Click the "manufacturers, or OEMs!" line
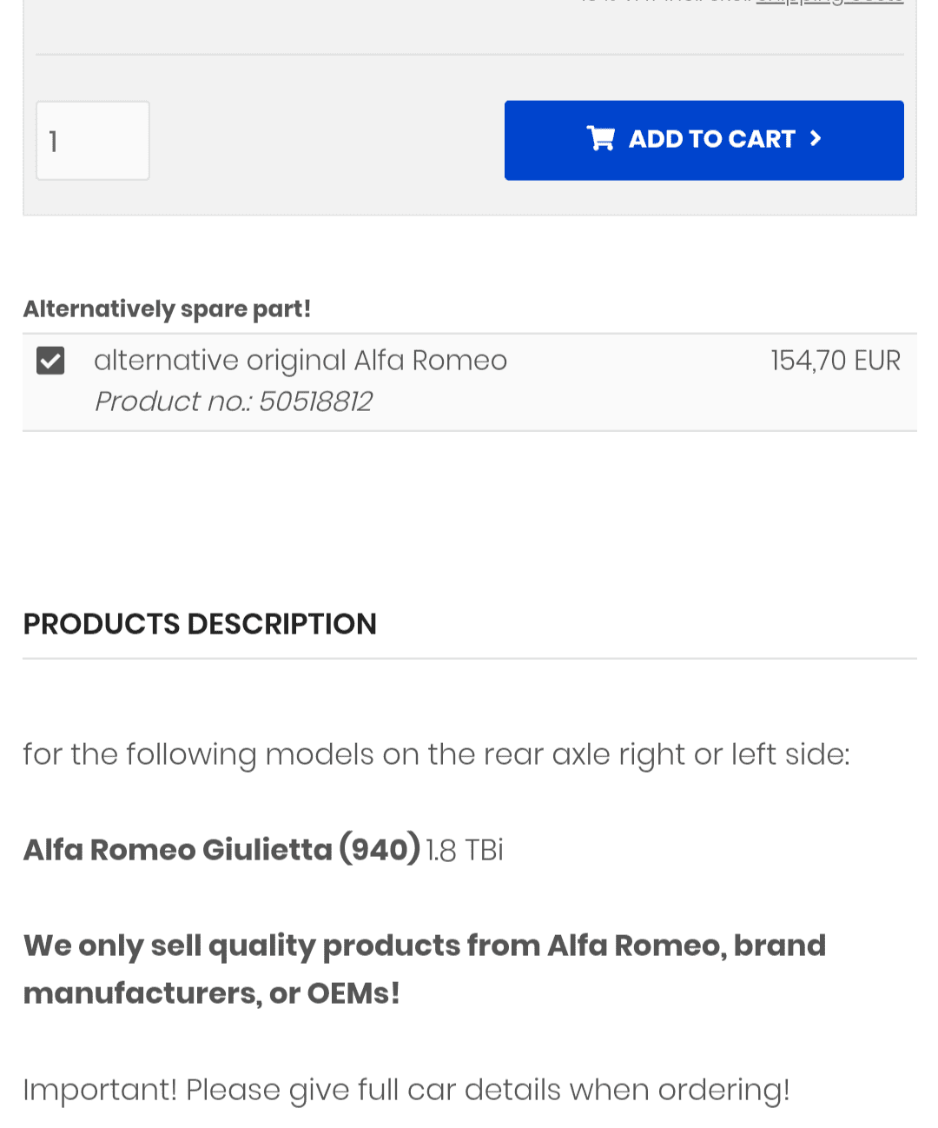The image size is (938, 1128). point(211,993)
